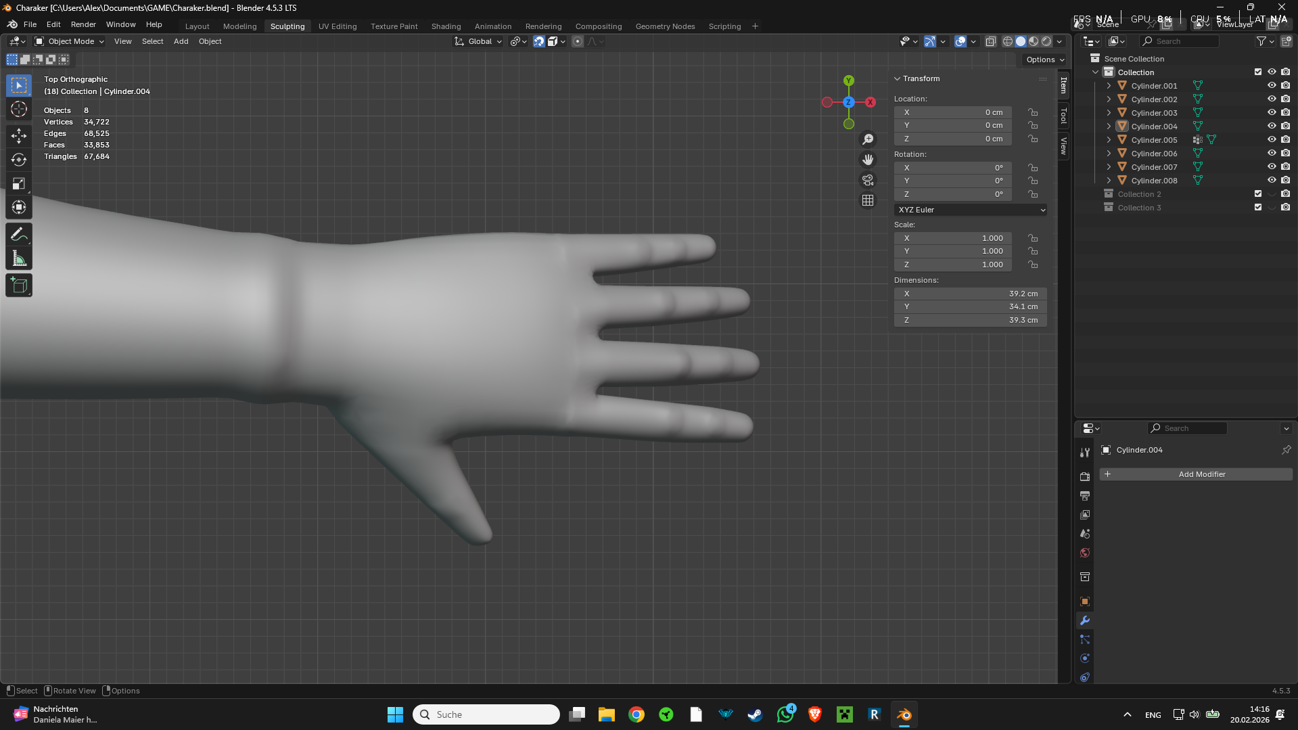This screenshot has height=730, width=1298.
Task: Select the Cursor tool in the left toolbar
Action: tap(19, 109)
